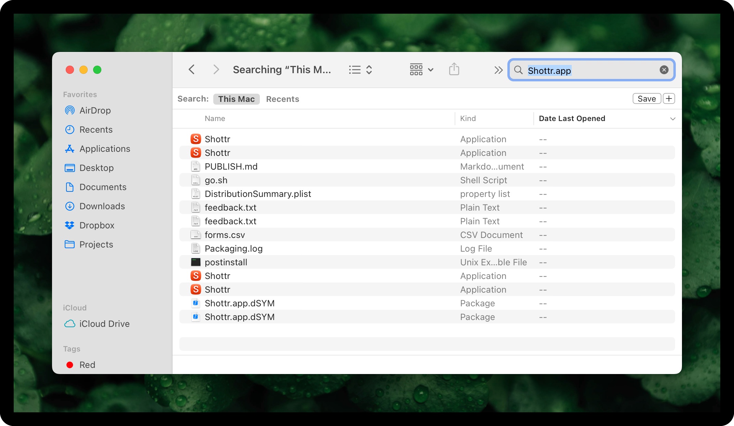Click the Documents sidebar icon

coord(70,187)
